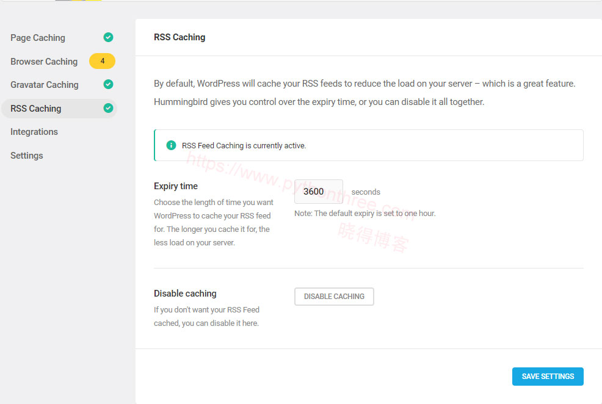Screen dimensions: 602x404
Task: Click the green check icon beside RSS Caching
Action: 108,108
